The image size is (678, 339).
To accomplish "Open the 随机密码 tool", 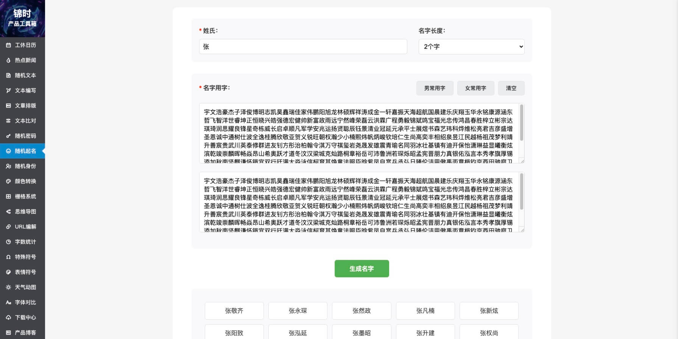I will 22,136.
